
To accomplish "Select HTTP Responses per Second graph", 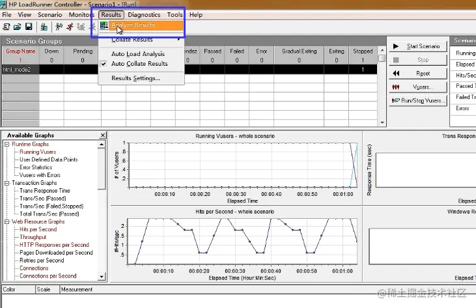I will [54, 245].
